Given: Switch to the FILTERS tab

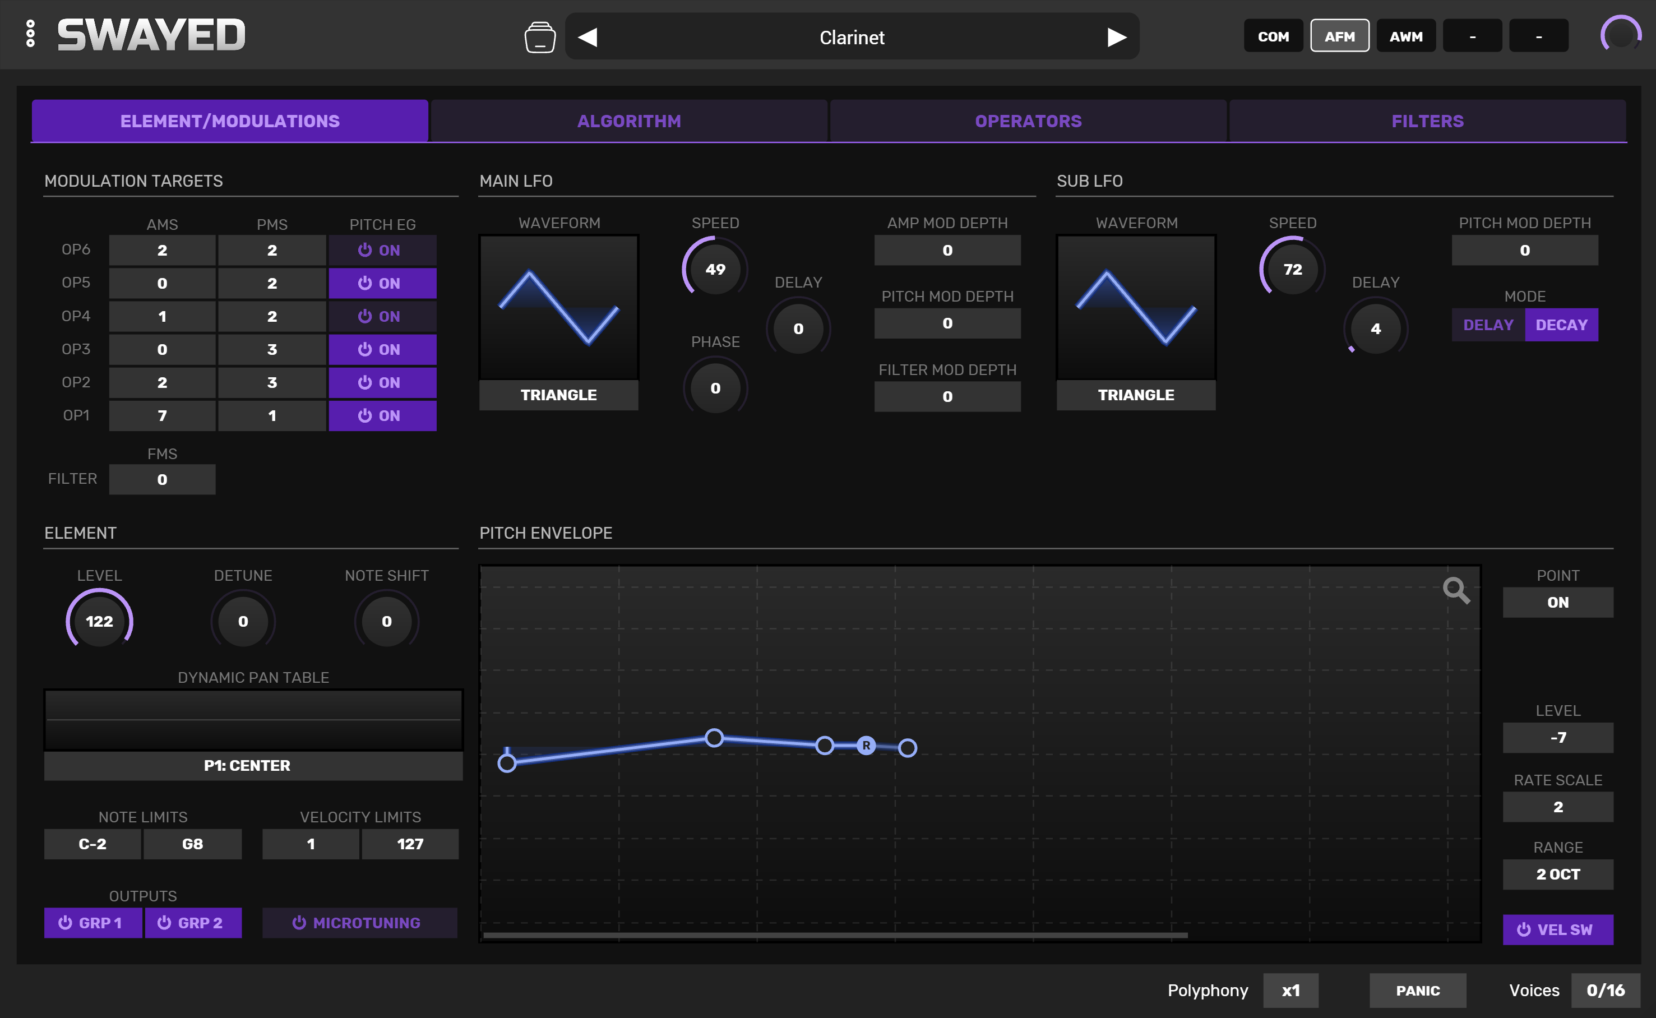Looking at the screenshot, I should (1427, 121).
